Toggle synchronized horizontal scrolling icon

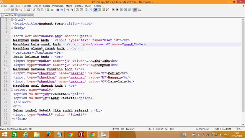point(82,10)
